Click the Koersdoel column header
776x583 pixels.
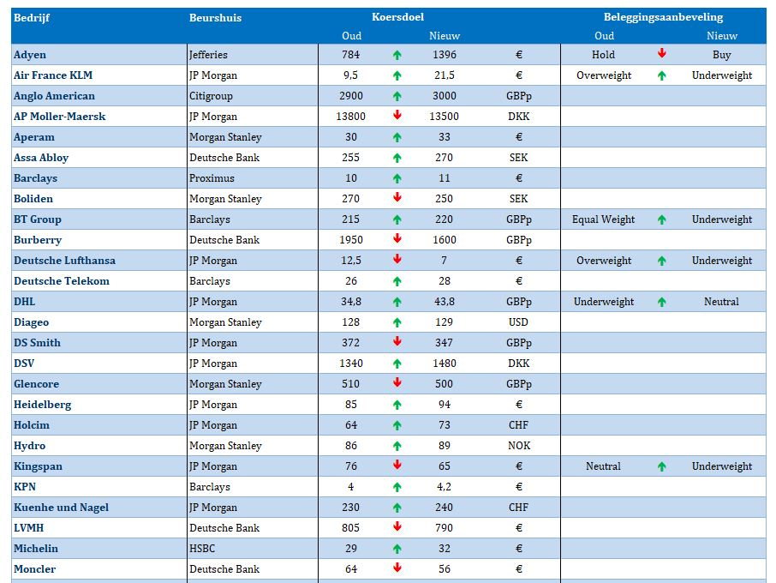pos(398,17)
